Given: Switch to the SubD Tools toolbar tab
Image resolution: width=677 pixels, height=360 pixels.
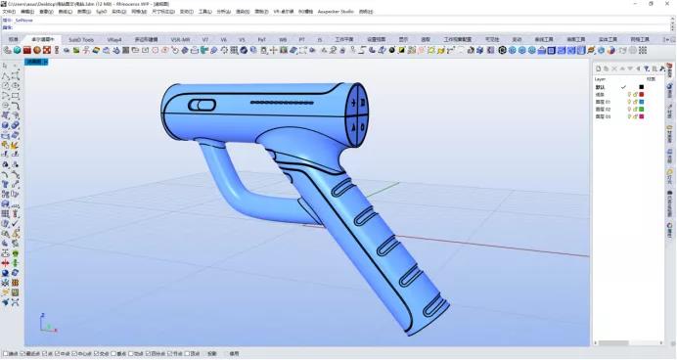Looking at the screenshot, I should pyautogui.click(x=81, y=39).
